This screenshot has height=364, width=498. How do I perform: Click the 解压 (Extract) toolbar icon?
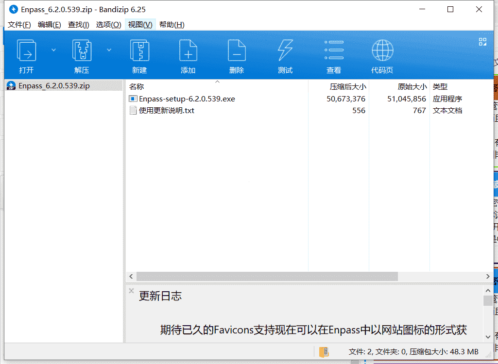tap(82, 50)
